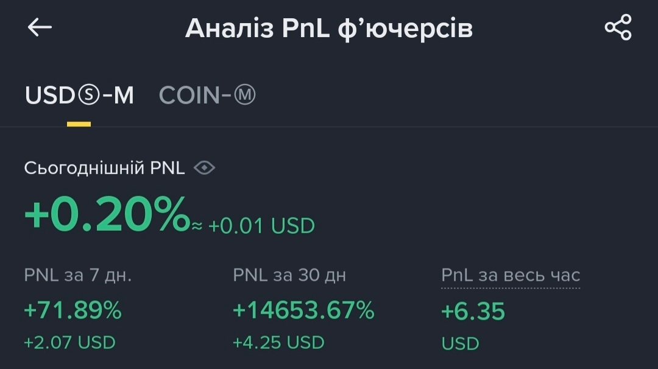Tap the 'PNL за 7 дн.' label
The height and width of the screenshot is (369, 658).
tap(78, 275)
